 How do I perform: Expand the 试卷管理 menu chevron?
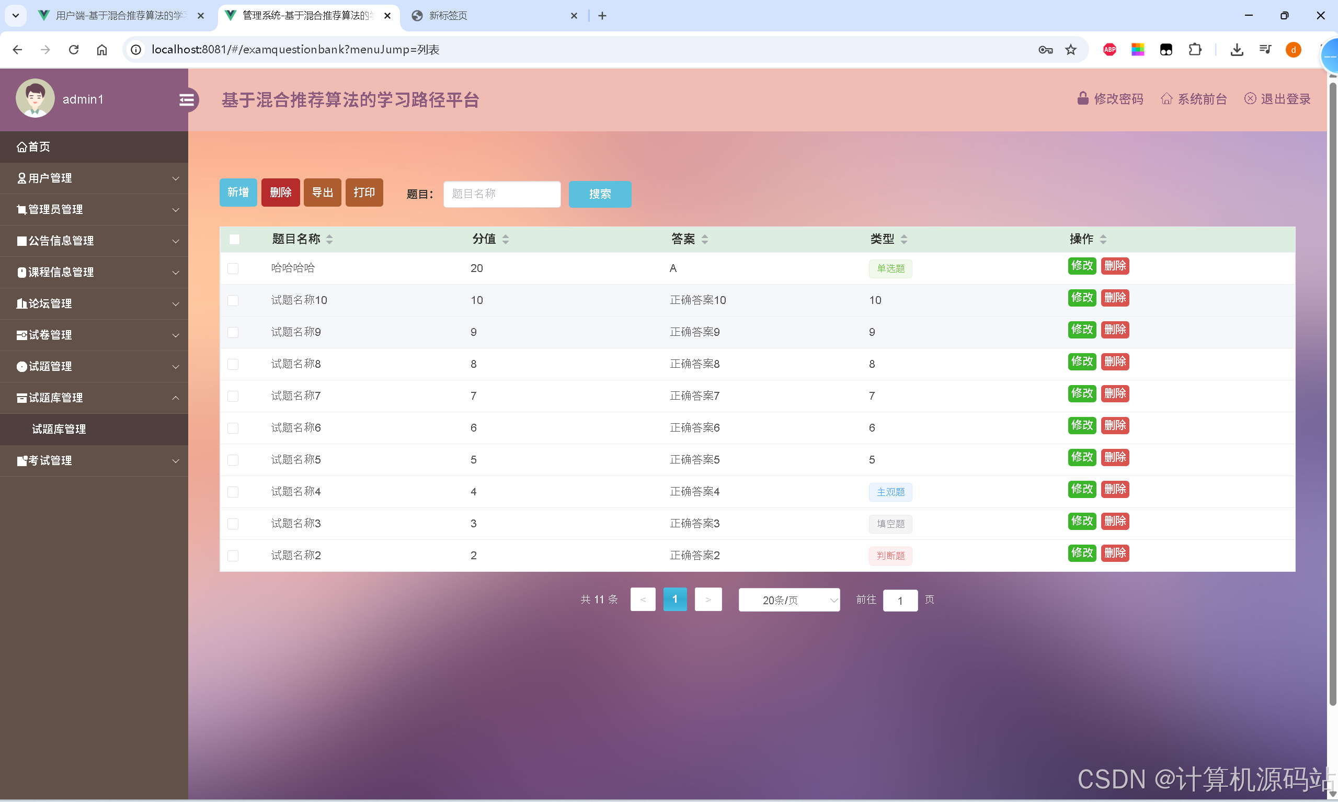tap(176, 335)
